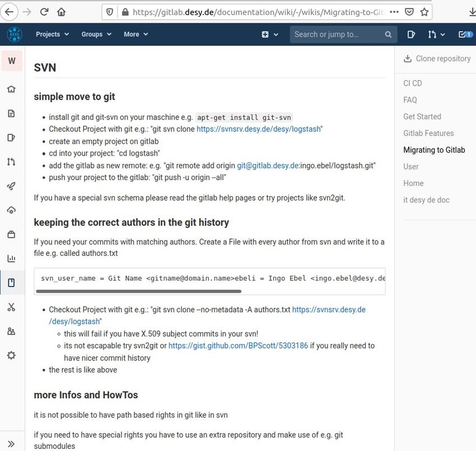476x451 pixels.
Task: Open Project overview in left sidebar
Action: coord(11,89)
